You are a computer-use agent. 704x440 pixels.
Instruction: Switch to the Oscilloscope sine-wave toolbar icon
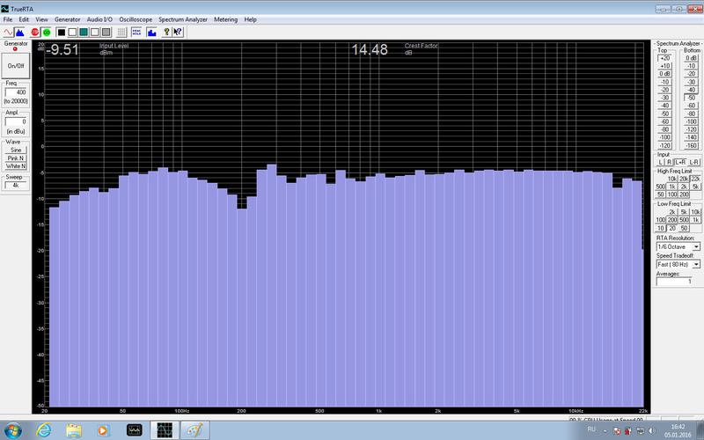pos(8,33)
